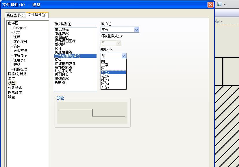
Task: Choose 切边 in edge type list
Action: tap(75, 60)
